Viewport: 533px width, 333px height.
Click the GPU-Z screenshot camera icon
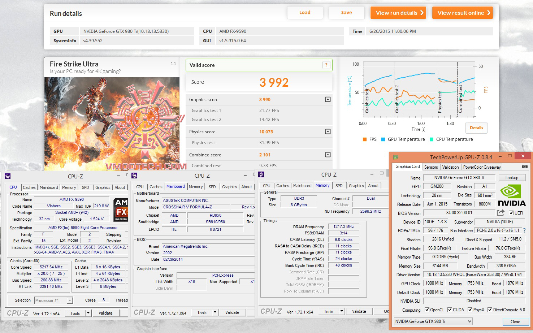524,166
